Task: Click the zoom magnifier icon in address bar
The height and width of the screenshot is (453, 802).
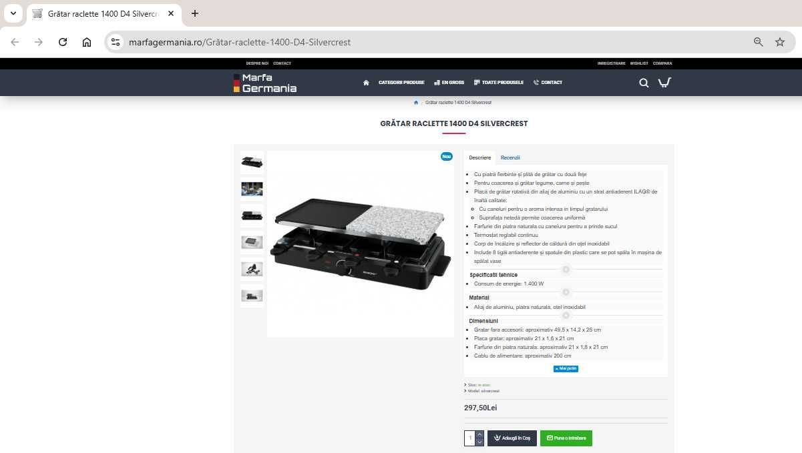Action: [x=758, y=42]
